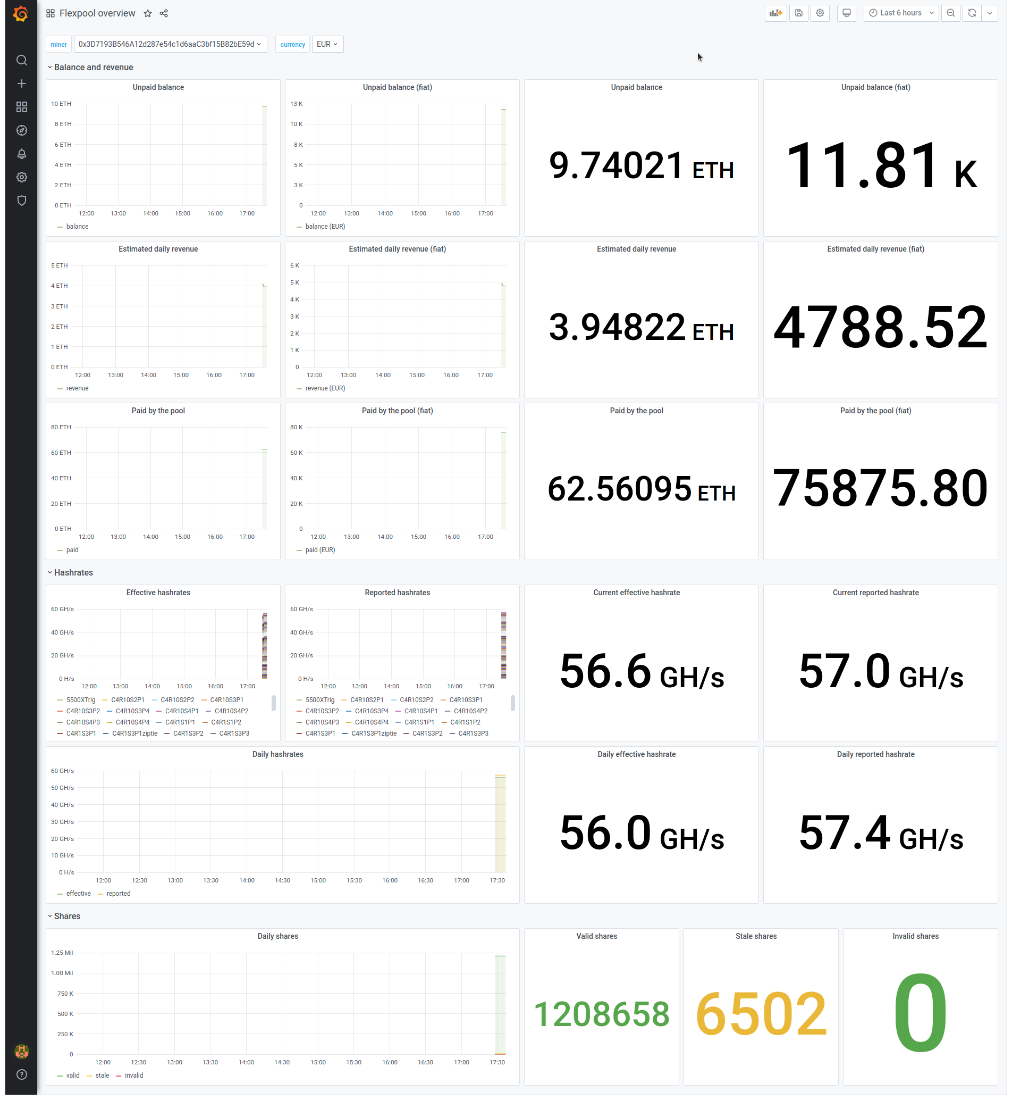Open dashboard settings gear in top bar
The image size is (1012, 1100).
821,13
